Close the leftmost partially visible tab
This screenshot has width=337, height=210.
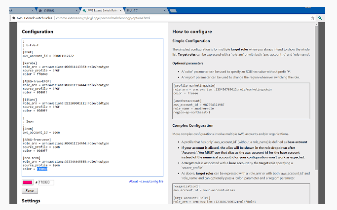coord(32,10)
